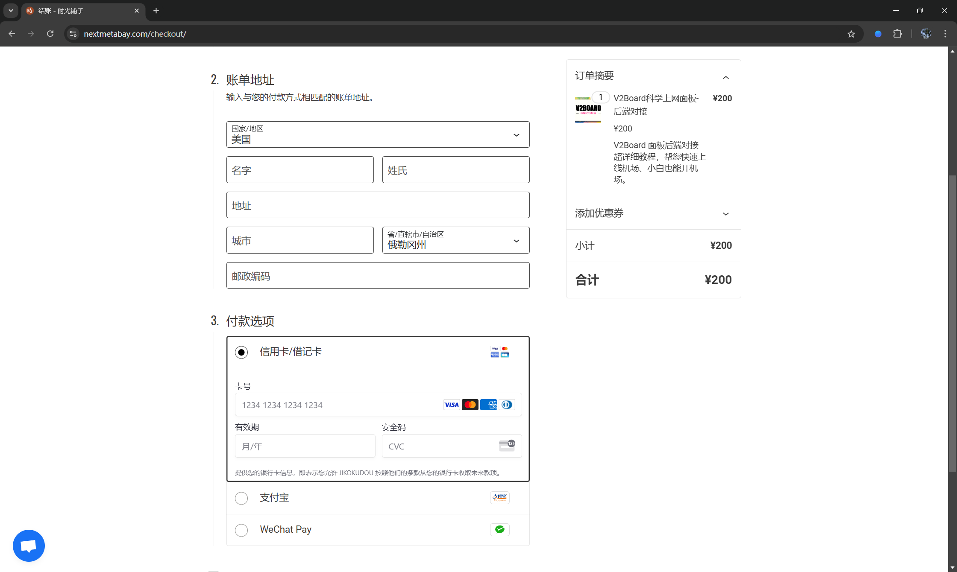Viewport: 957px width, 572px height.
Task: Open the 省/直辖市/自治区 state dropdown
Action: (x=455, y=240)
